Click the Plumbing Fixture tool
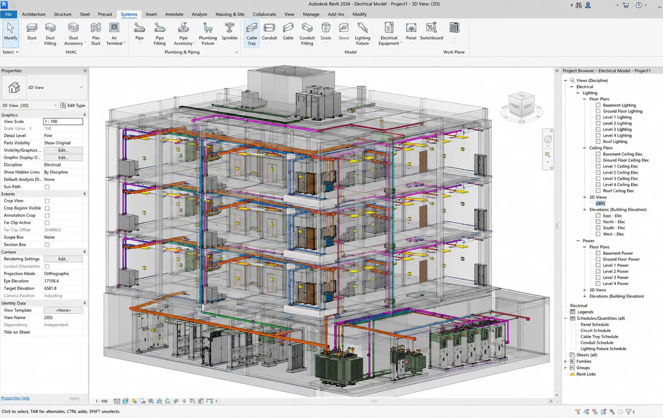Image resolution: width=663 pixels, height=418 pixels. [208, 33]
